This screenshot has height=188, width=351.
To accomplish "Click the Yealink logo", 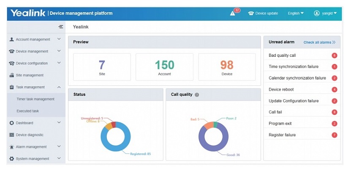I will 28,13.
